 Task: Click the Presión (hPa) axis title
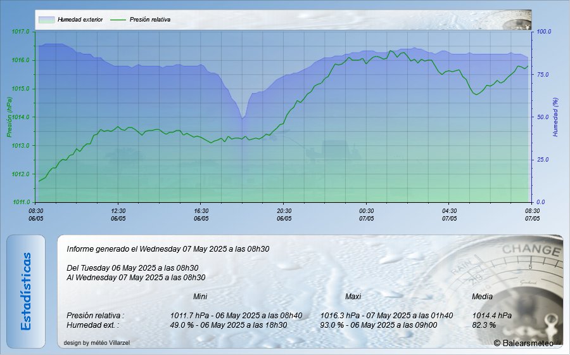9,117
